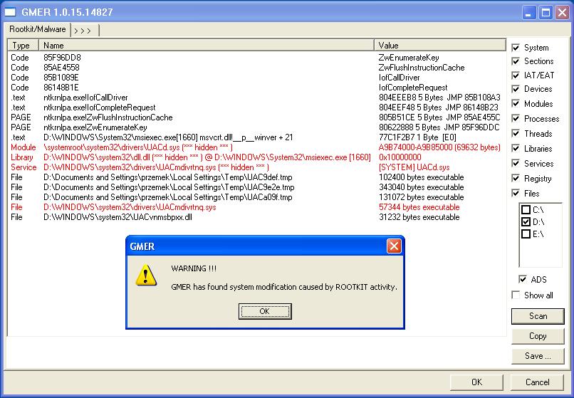Image resolution: width=574 pixels, height=398 pixels.
Task: Uncheck the D:\ drive box
Action: click(x=526, y=222)
